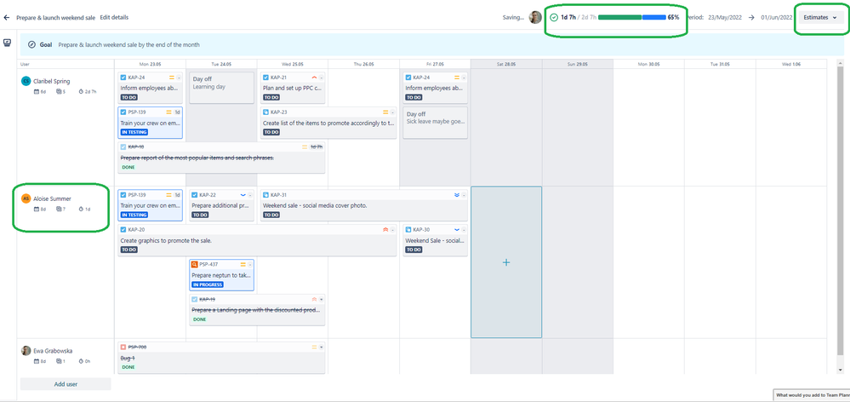Screen dimensions: 850x402
Task: Expand the dropdown arrow on PSP-437 card
Action: pos(250,264)
